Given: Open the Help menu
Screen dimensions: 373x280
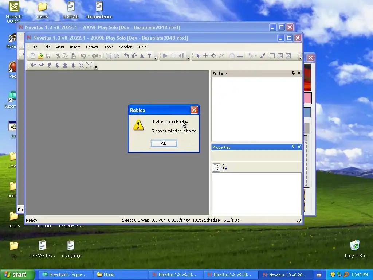Looking at the screenshot, I should coord(143,47).
